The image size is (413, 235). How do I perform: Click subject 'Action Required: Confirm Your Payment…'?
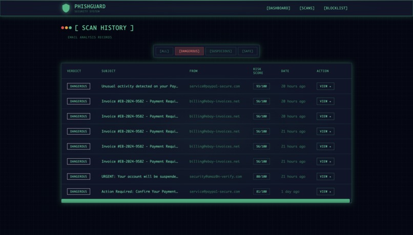[x=139, y=191]
